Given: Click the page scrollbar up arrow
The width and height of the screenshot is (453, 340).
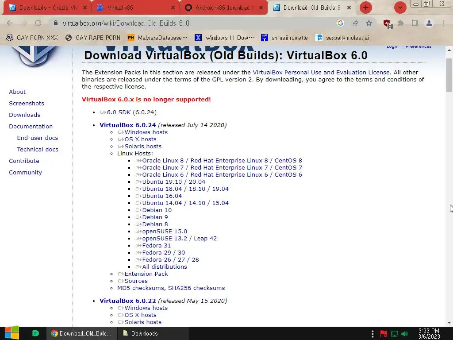Looking at the screenshot, I should pyautogui.click(x=449, y=50).
